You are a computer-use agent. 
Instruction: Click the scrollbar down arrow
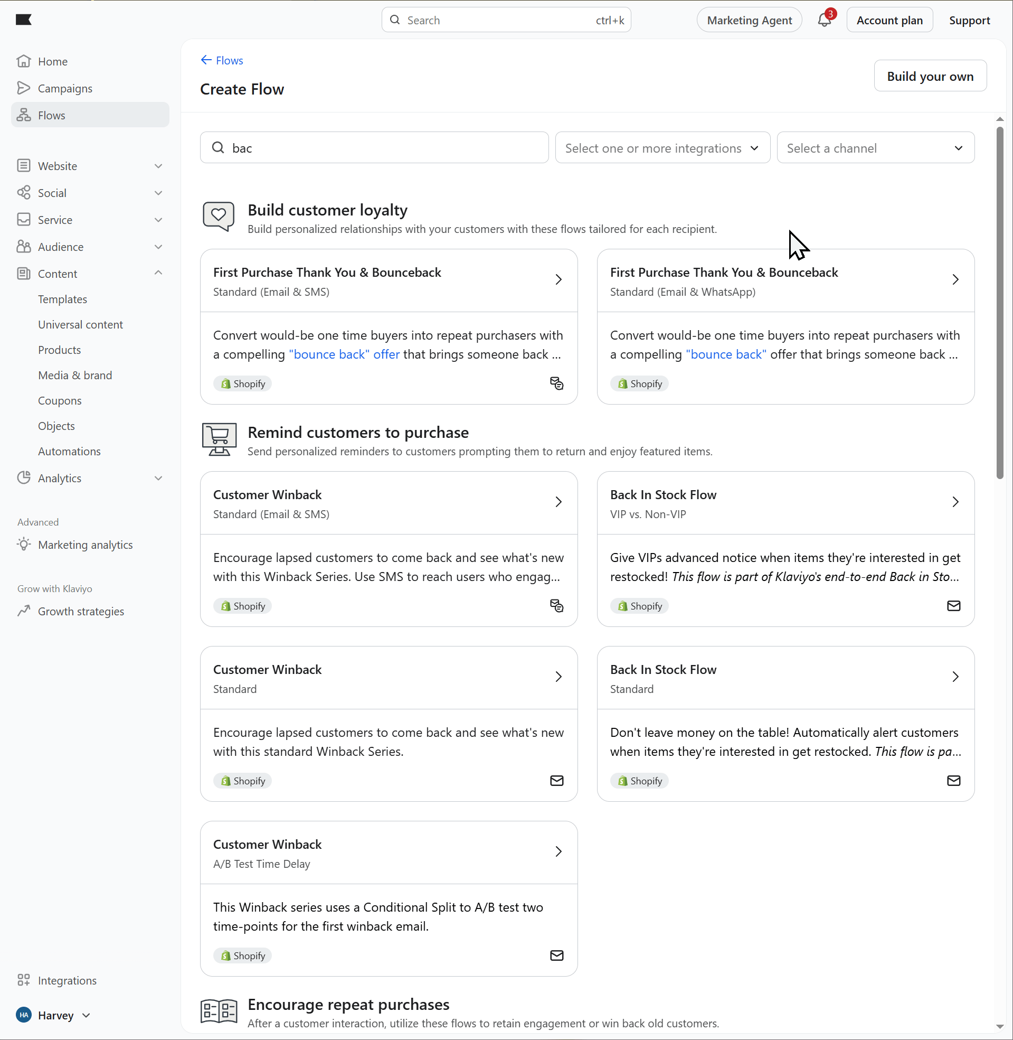(x=1000, y=1027)
